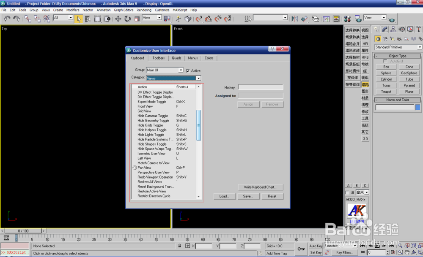Click the GeoSphere object button
The width and height of the screenshot is (423, 257).
point(409,73)
